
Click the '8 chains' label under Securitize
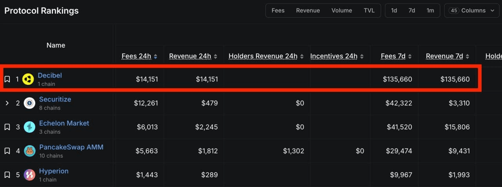point(50,108)
